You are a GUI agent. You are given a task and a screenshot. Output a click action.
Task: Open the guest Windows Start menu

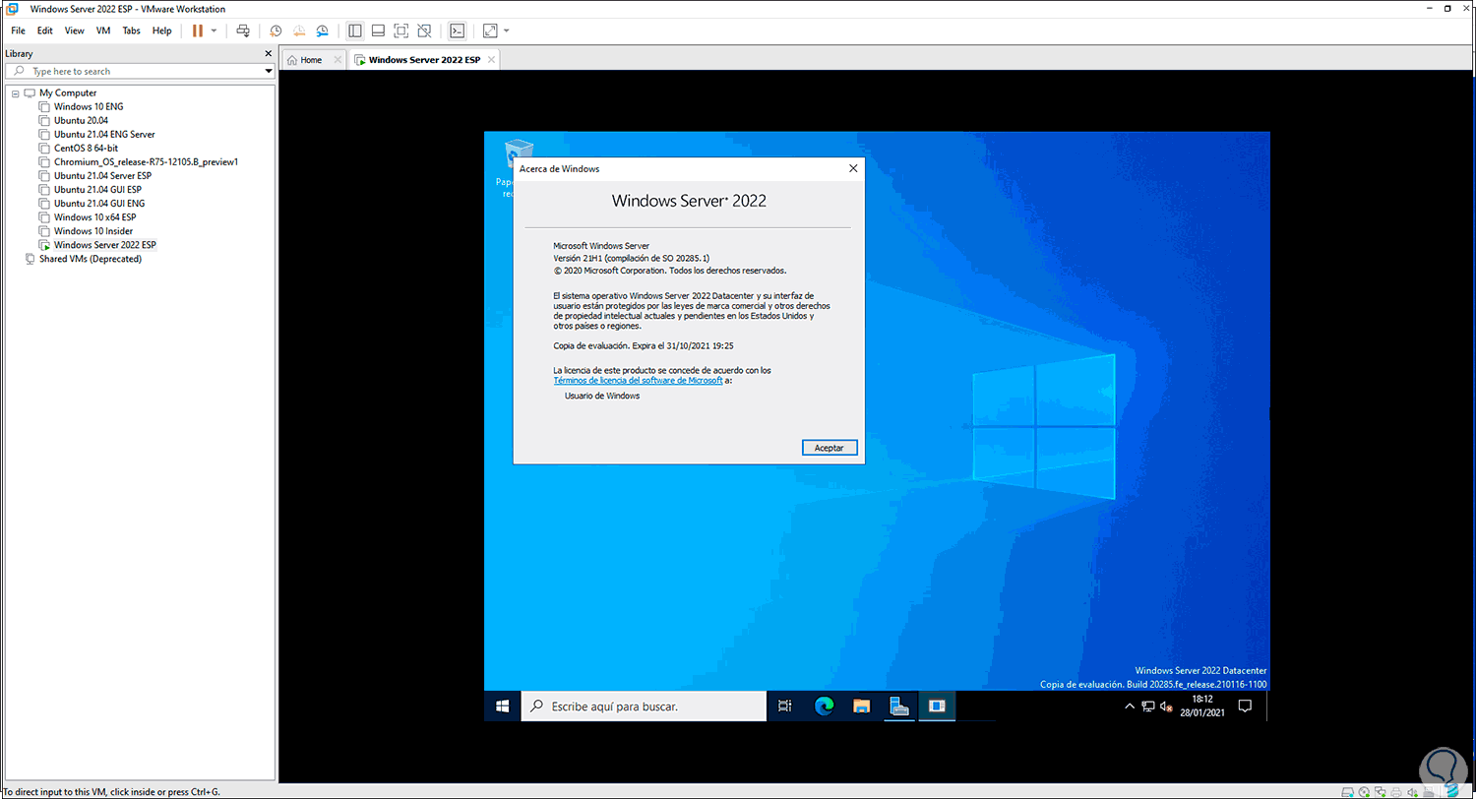pyautogui.click(x=502, y=706)
